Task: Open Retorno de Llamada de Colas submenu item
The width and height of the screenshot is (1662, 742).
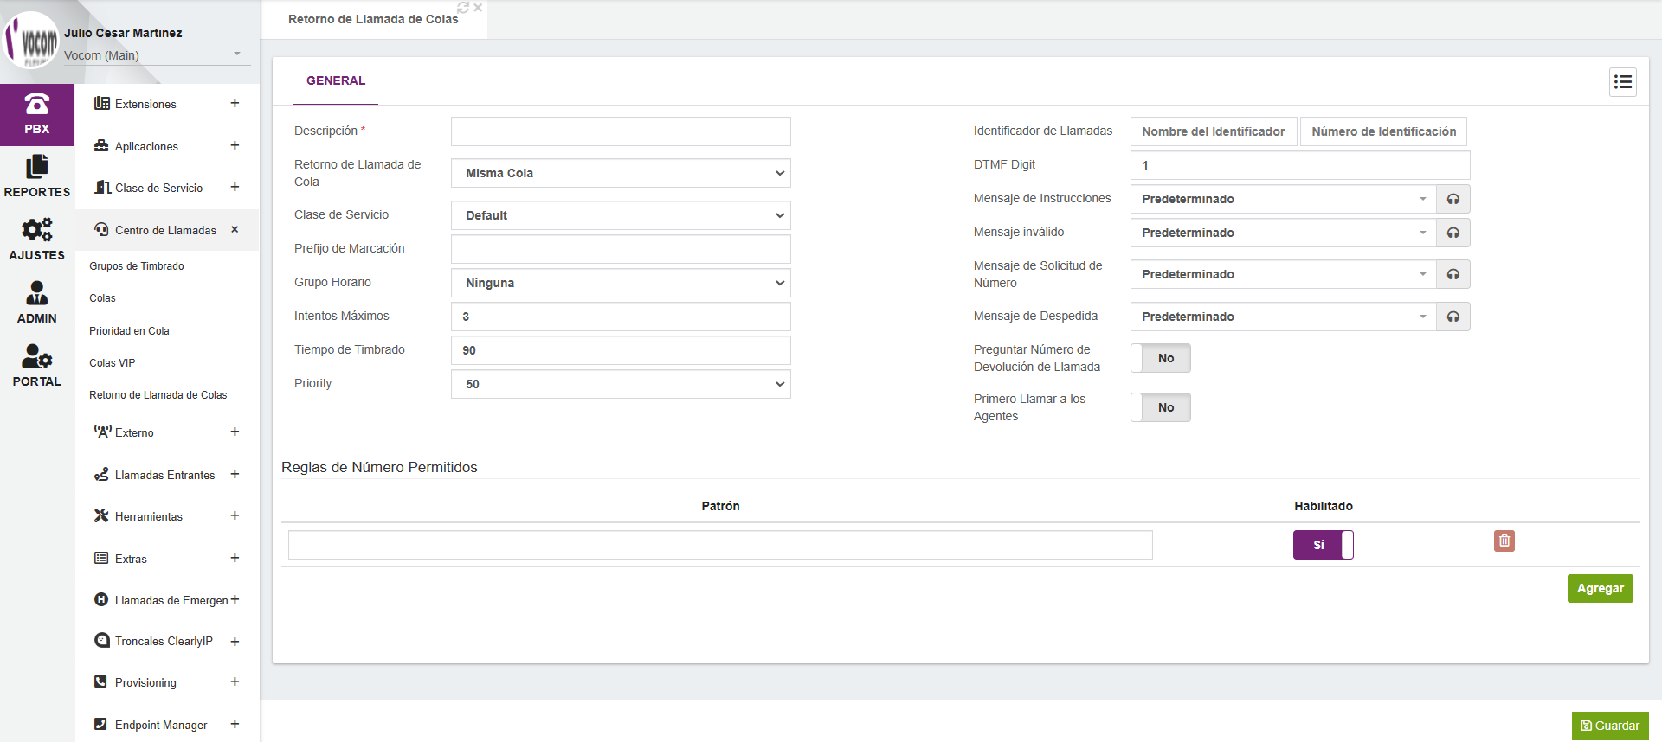Action: click(158, 395)
